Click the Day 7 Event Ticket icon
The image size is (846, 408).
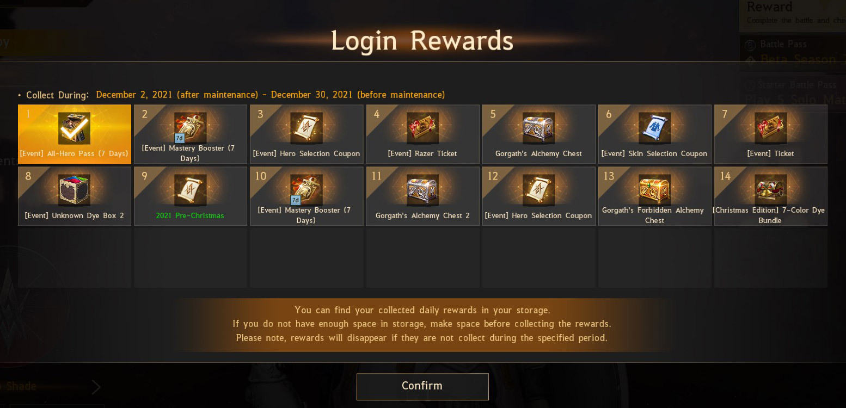coord(770,128)
